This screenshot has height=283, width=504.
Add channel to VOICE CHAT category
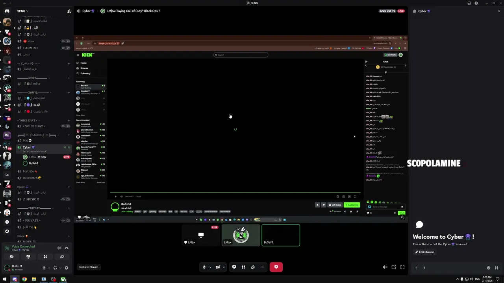click(69, 121)
